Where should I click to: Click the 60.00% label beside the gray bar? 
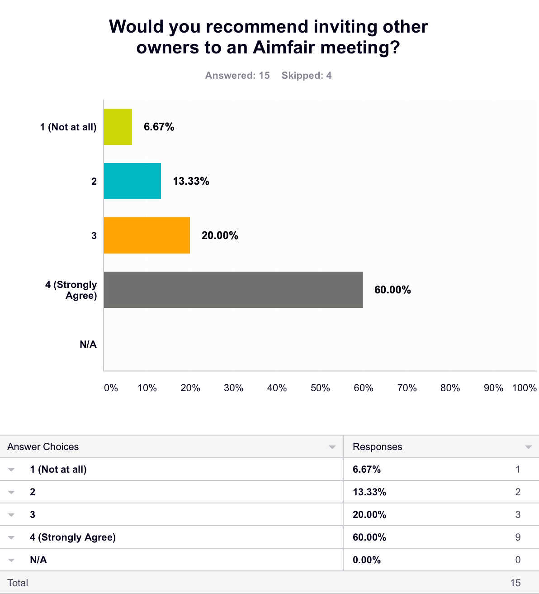pos(392,290)
